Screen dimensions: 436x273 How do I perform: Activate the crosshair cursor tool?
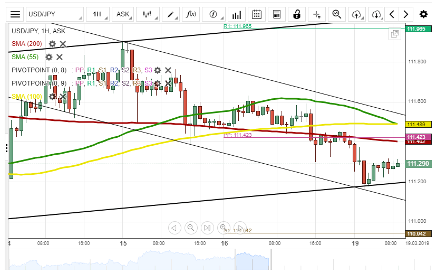[x=317, y=14]
